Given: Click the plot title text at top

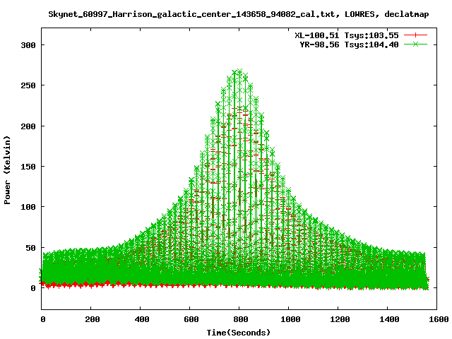Looking at the screenshot, I should click(238, 14).
